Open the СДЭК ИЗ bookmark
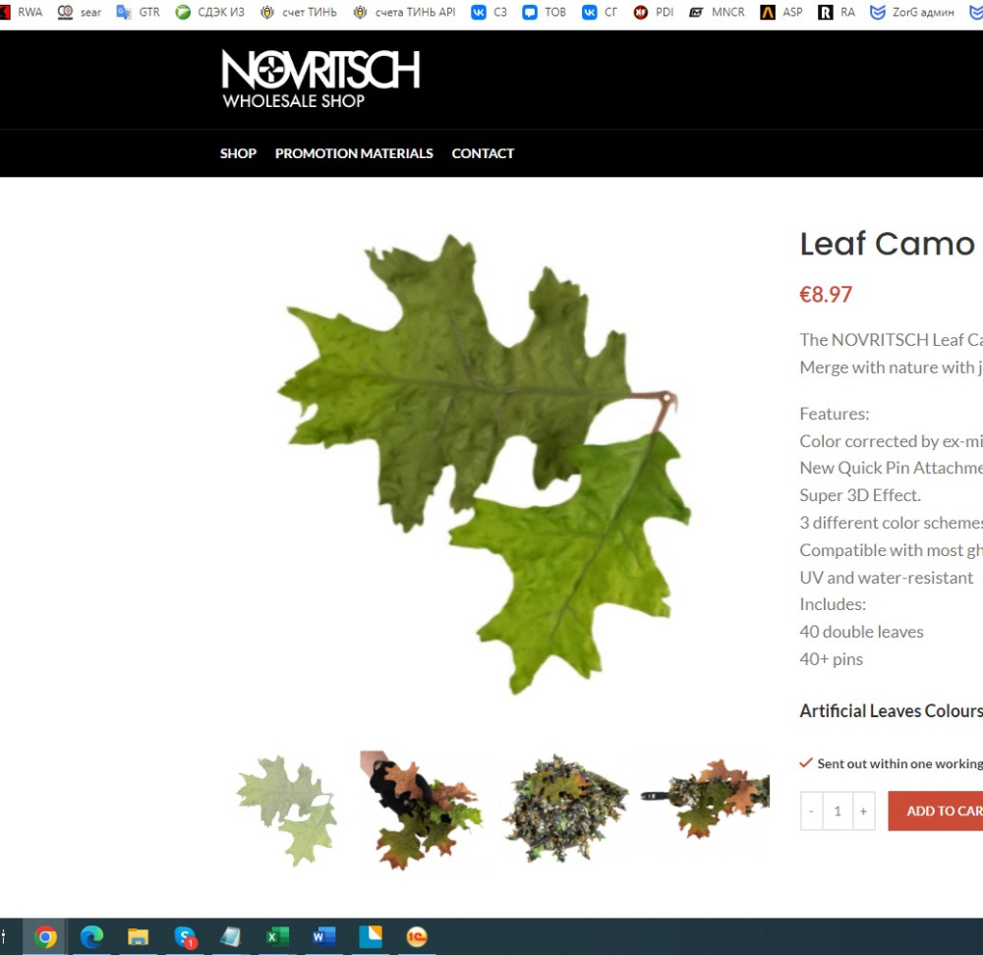 210,12
